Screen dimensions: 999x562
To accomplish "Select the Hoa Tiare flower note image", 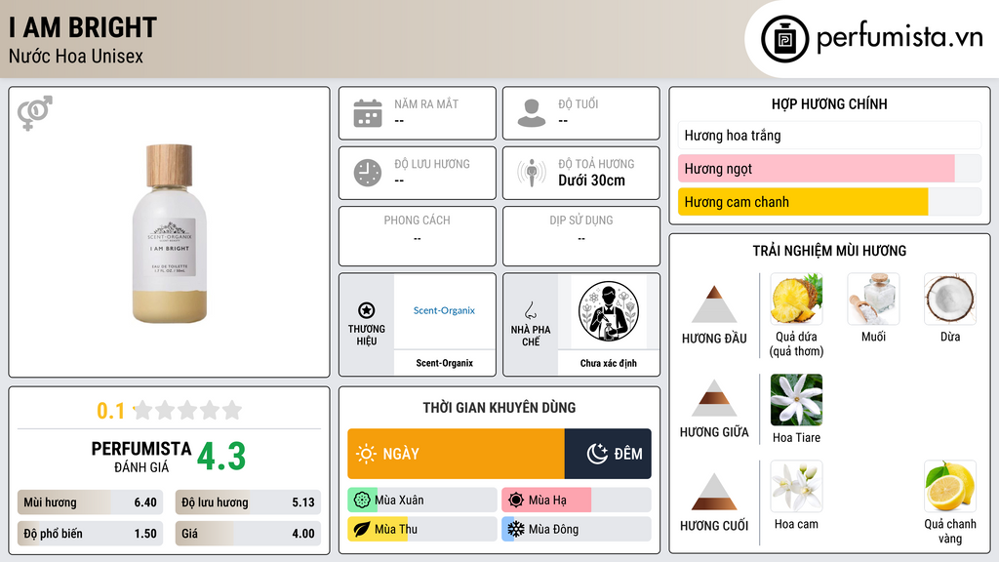I will (x=796, y=399).
